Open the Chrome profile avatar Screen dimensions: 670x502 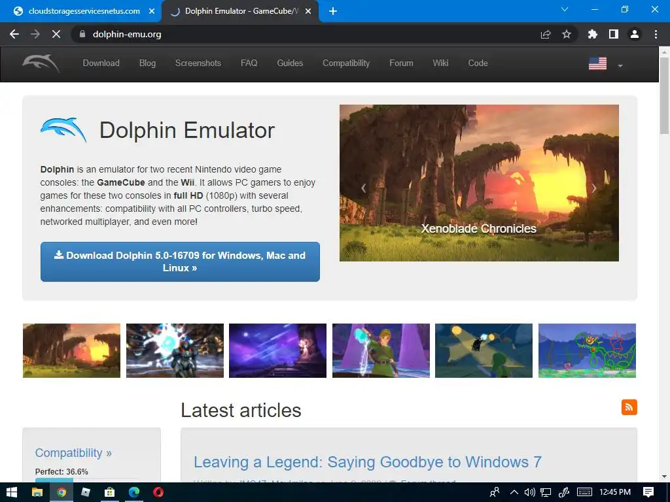635,34
